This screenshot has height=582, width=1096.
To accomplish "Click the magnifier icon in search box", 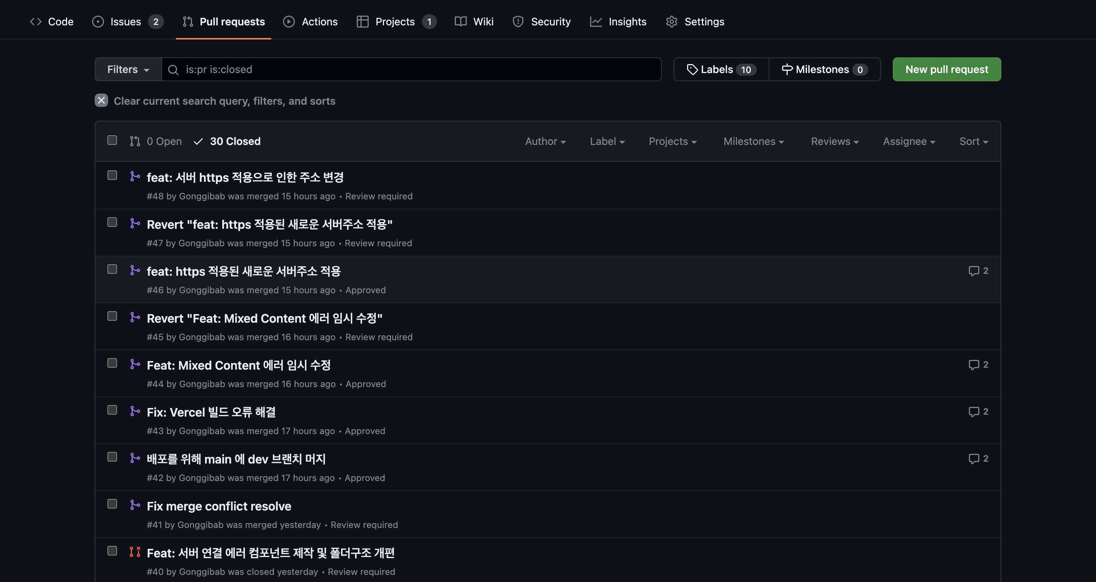I will pyautogui.click(x=173, y=70).
